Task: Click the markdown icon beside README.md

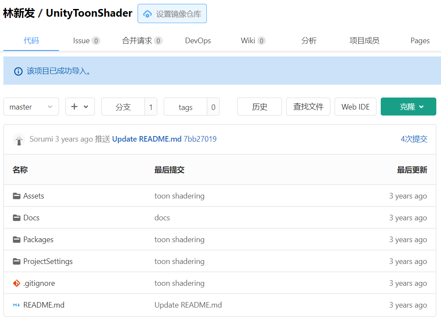Action: tap(16, 305)
